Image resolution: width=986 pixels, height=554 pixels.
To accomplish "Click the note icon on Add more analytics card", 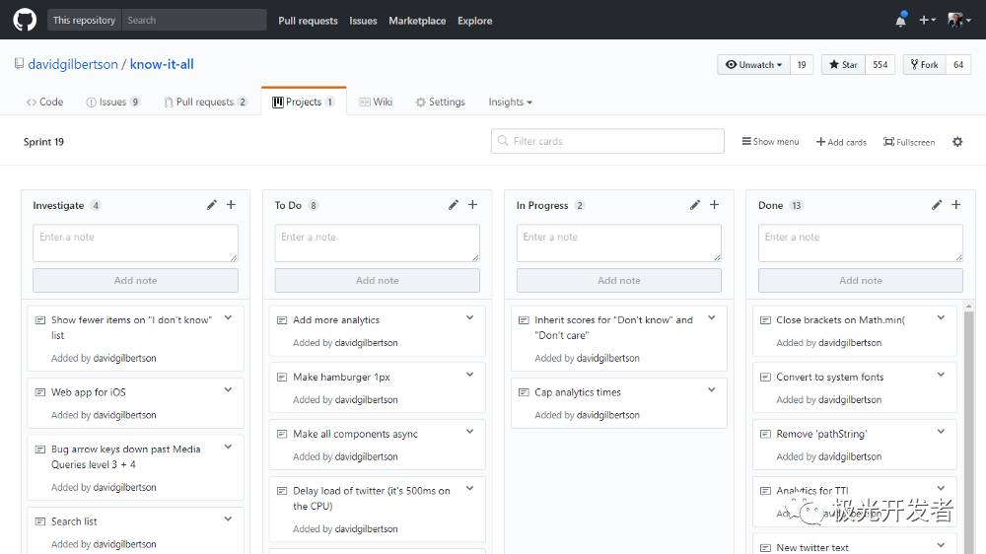I will coord(282,320).
